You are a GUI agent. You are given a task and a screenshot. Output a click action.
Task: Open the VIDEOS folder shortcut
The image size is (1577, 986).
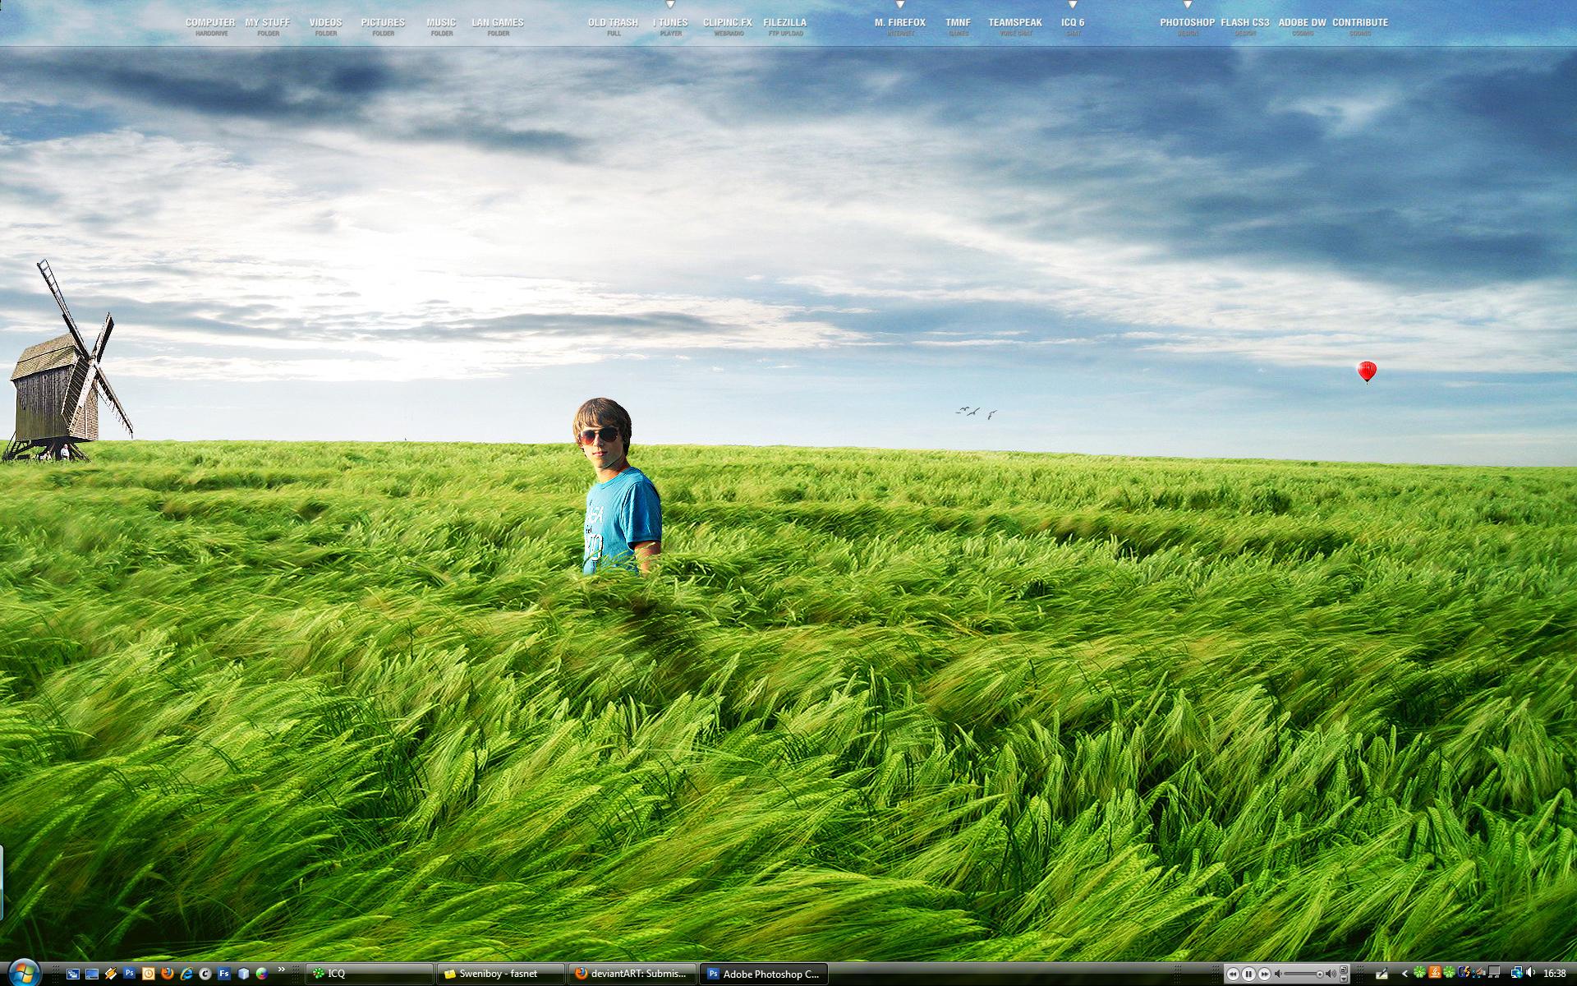(326, 26)
